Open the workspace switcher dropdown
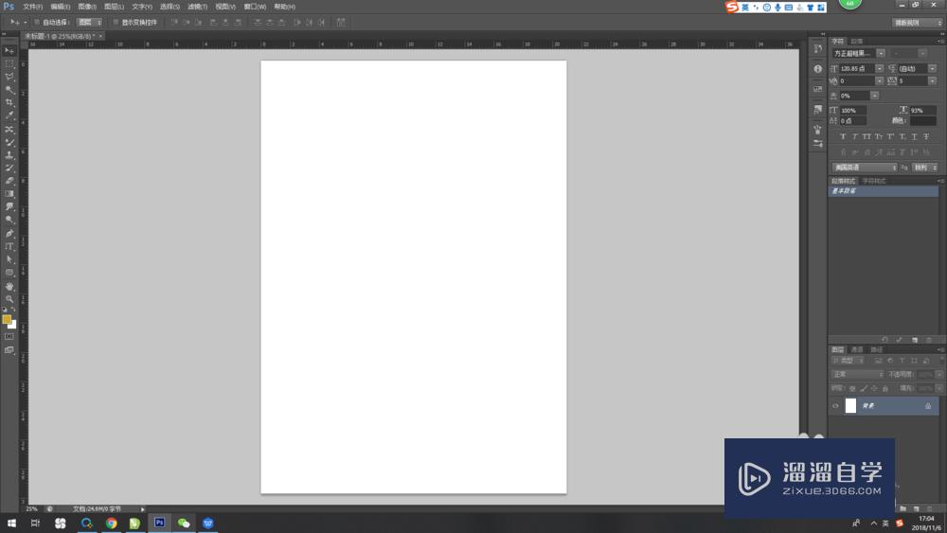 pos(918,23)
